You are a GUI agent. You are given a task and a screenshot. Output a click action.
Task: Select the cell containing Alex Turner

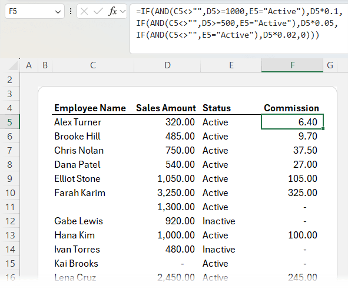click(93, 122)
